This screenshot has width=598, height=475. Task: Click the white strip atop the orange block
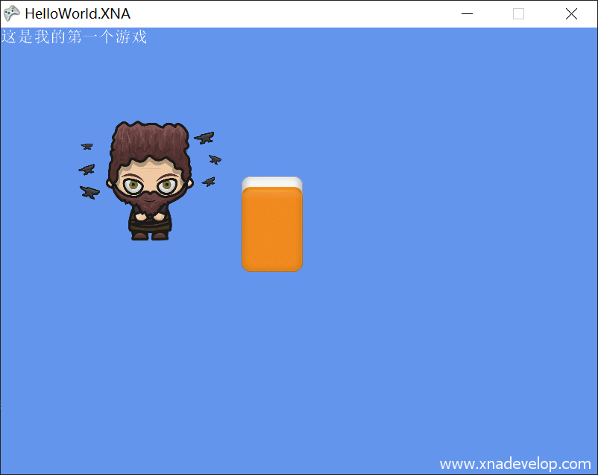click(272, 182)
